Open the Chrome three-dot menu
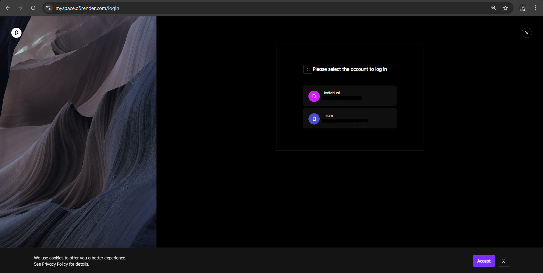The width and height of the screenshot is (543, 273). [535, 8]
